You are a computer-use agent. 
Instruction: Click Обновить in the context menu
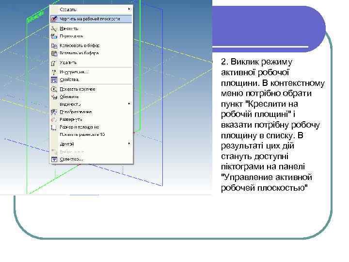tap(91, 97)
